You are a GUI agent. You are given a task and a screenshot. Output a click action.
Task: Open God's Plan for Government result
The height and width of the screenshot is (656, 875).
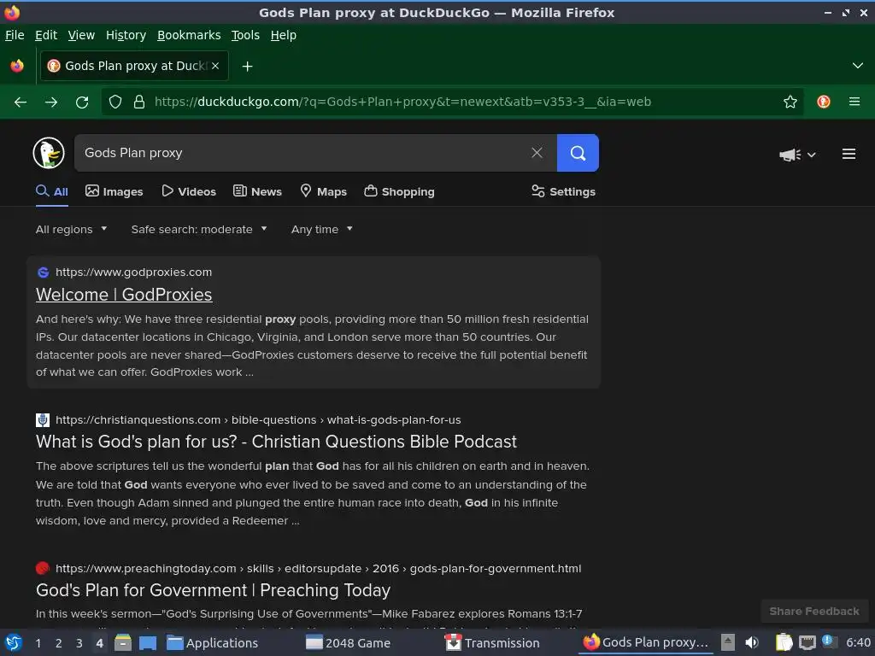click(x=213, y=590)
